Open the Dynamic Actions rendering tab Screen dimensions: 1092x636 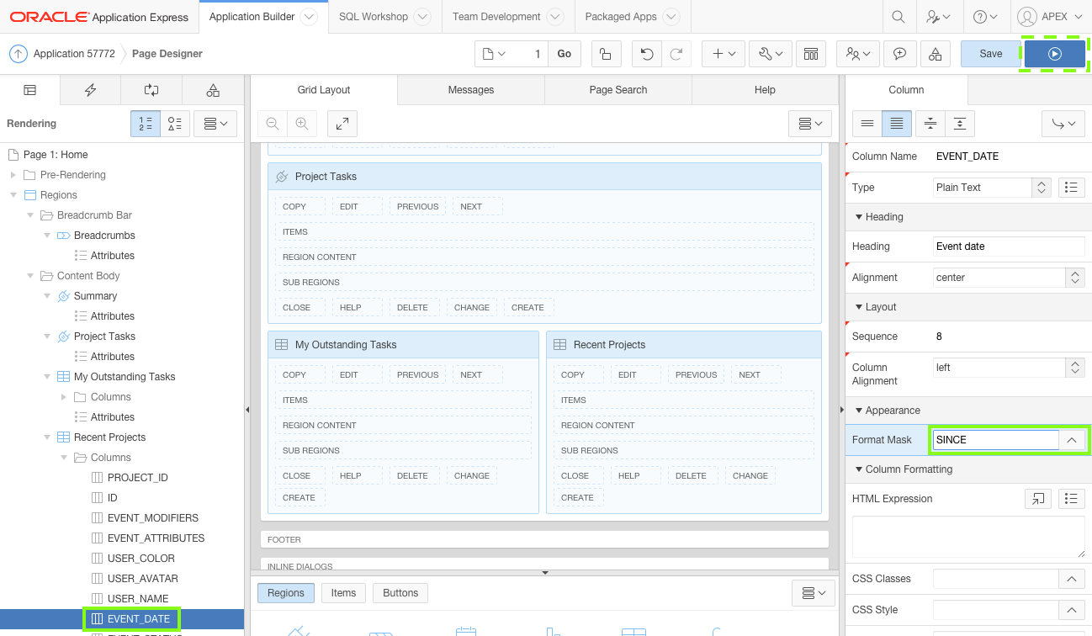(x=90, y=89)
